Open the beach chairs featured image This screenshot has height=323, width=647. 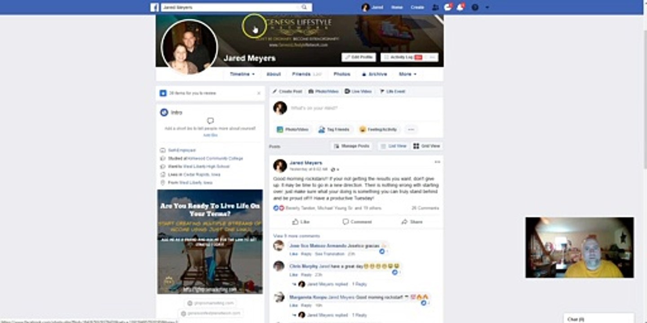click(x=210, y=242)
